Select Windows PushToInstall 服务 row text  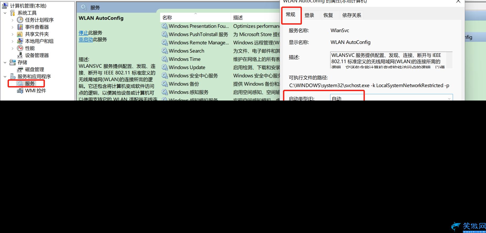[x=199, y=34]
